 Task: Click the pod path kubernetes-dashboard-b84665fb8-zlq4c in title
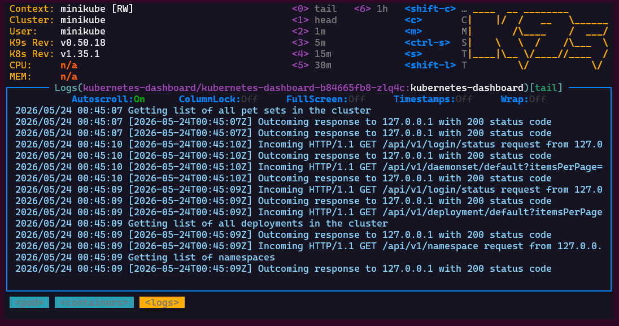(303, 88)
